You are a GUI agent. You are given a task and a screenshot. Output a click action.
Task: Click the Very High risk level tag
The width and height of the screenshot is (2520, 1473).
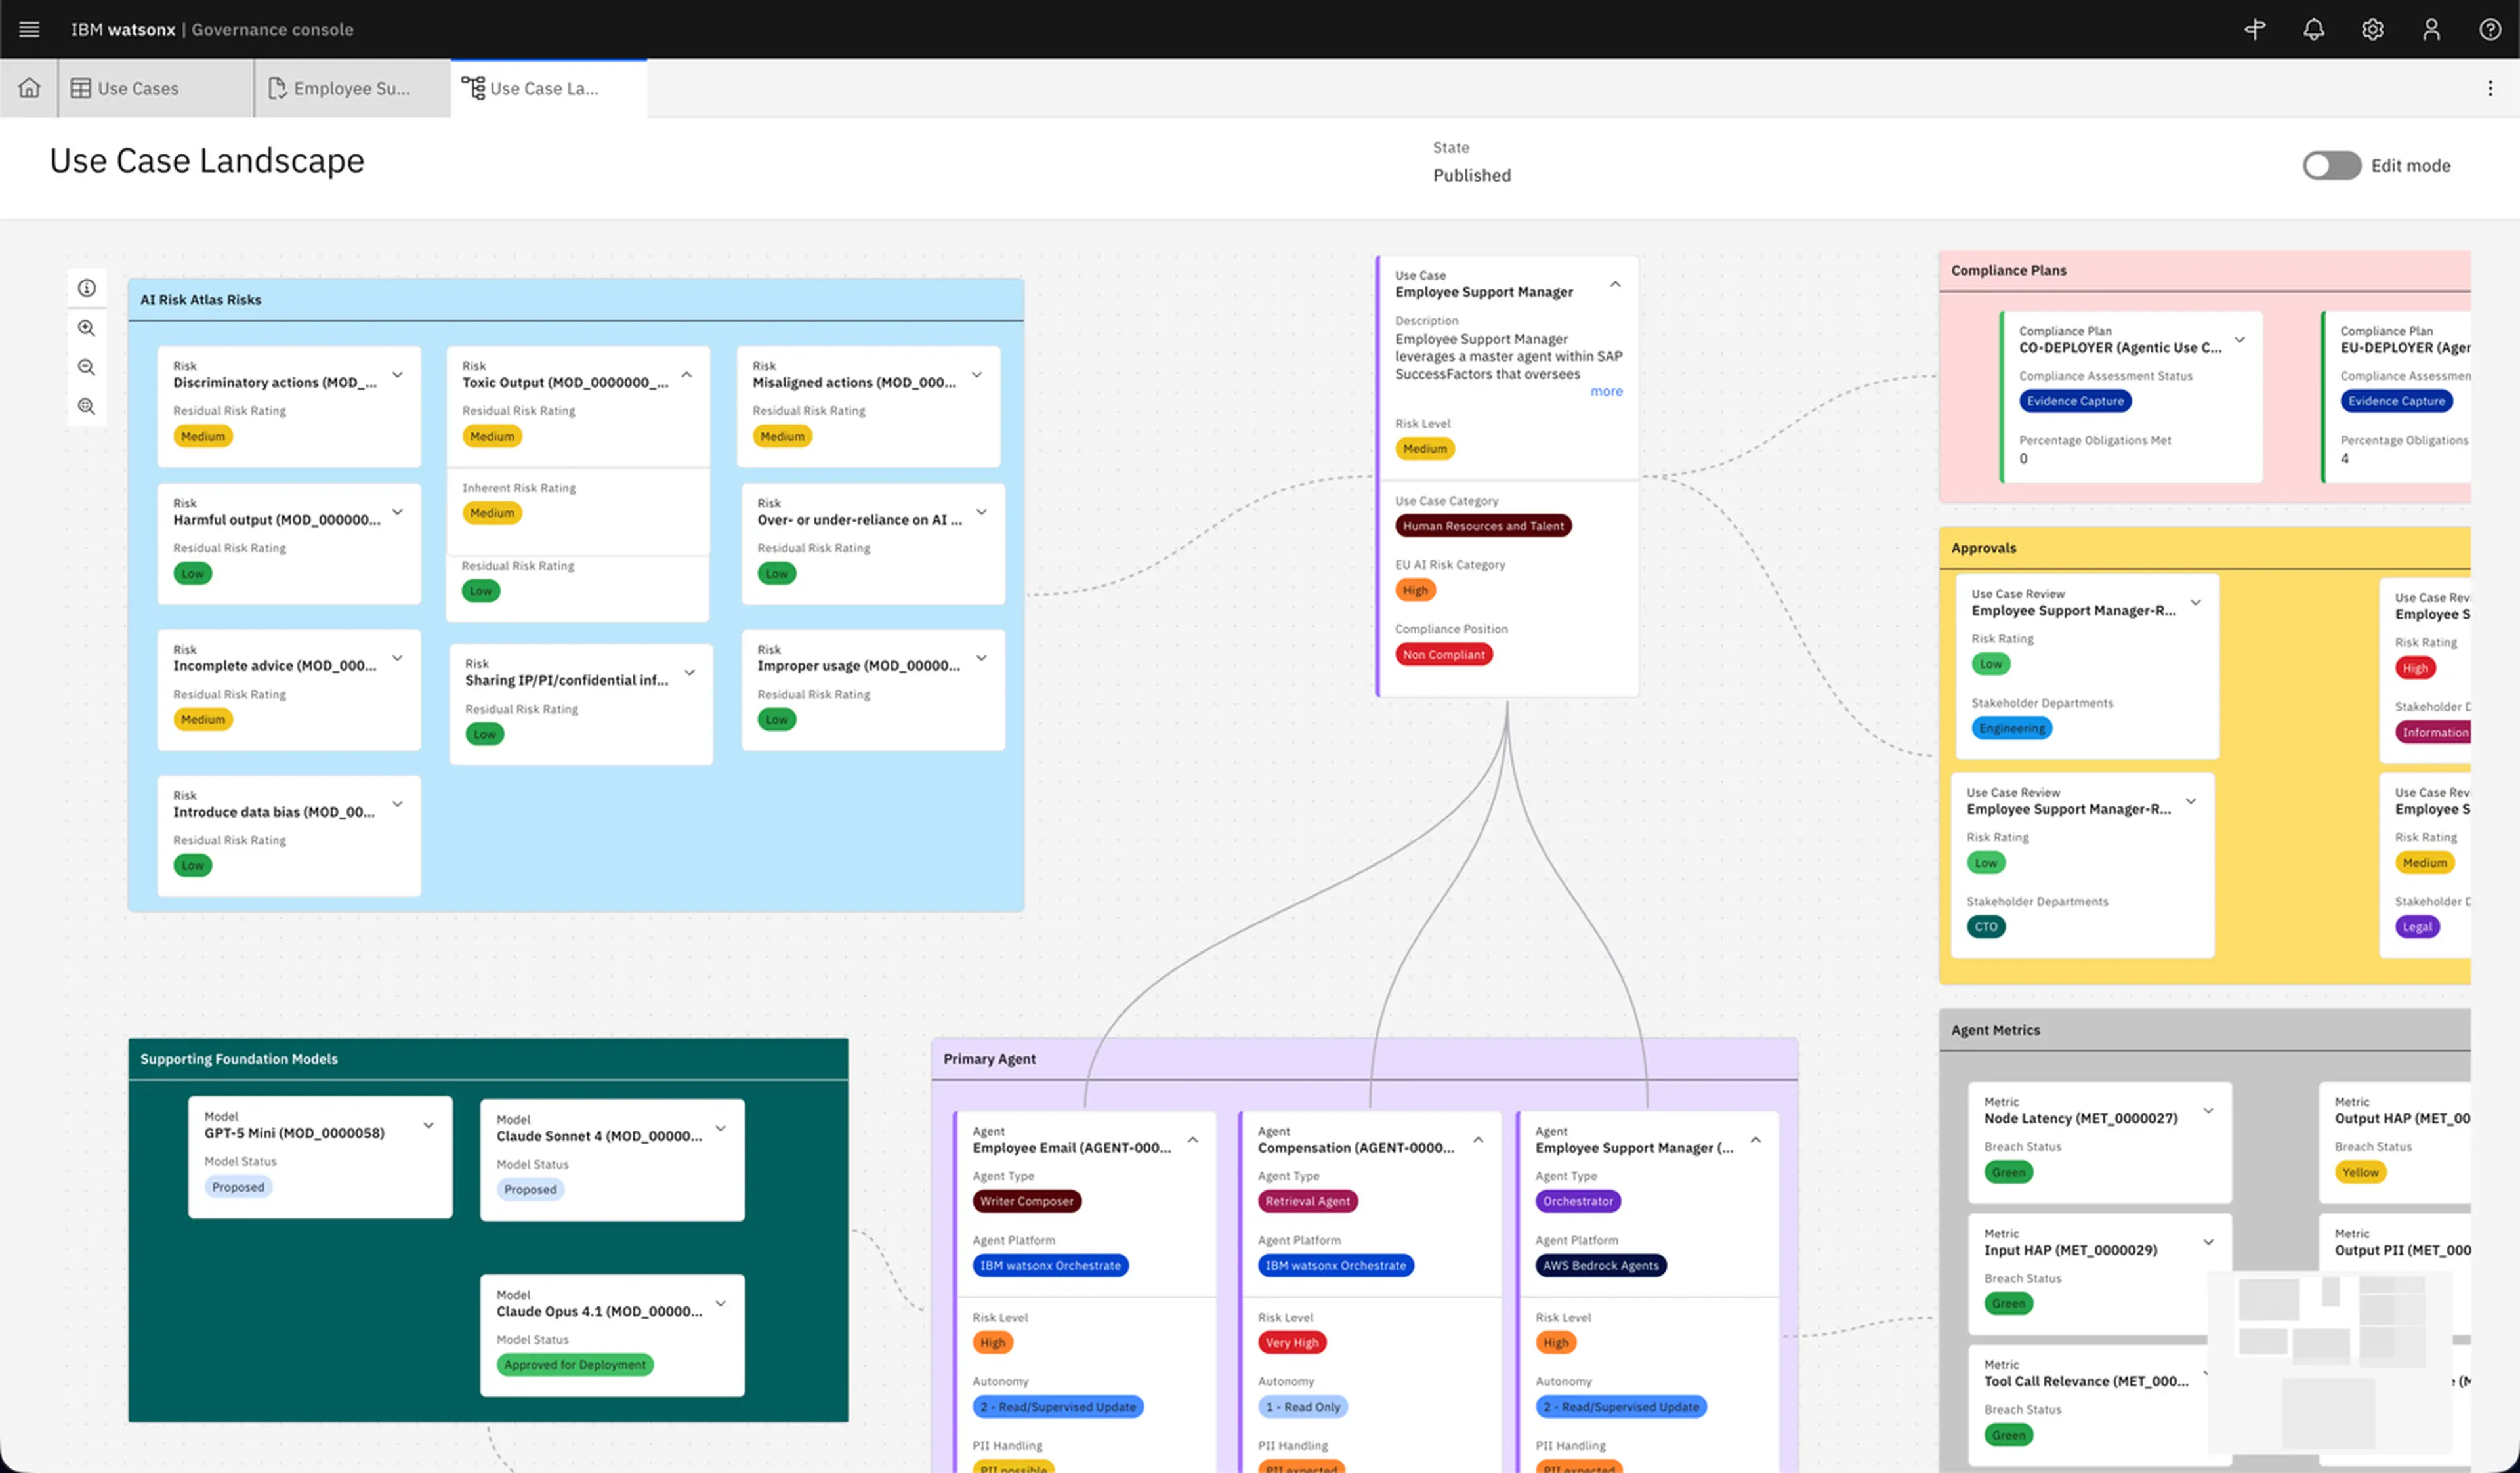pos(1291,1343)
